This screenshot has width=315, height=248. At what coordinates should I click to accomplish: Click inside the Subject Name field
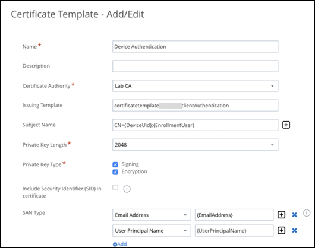coord(196,125)
